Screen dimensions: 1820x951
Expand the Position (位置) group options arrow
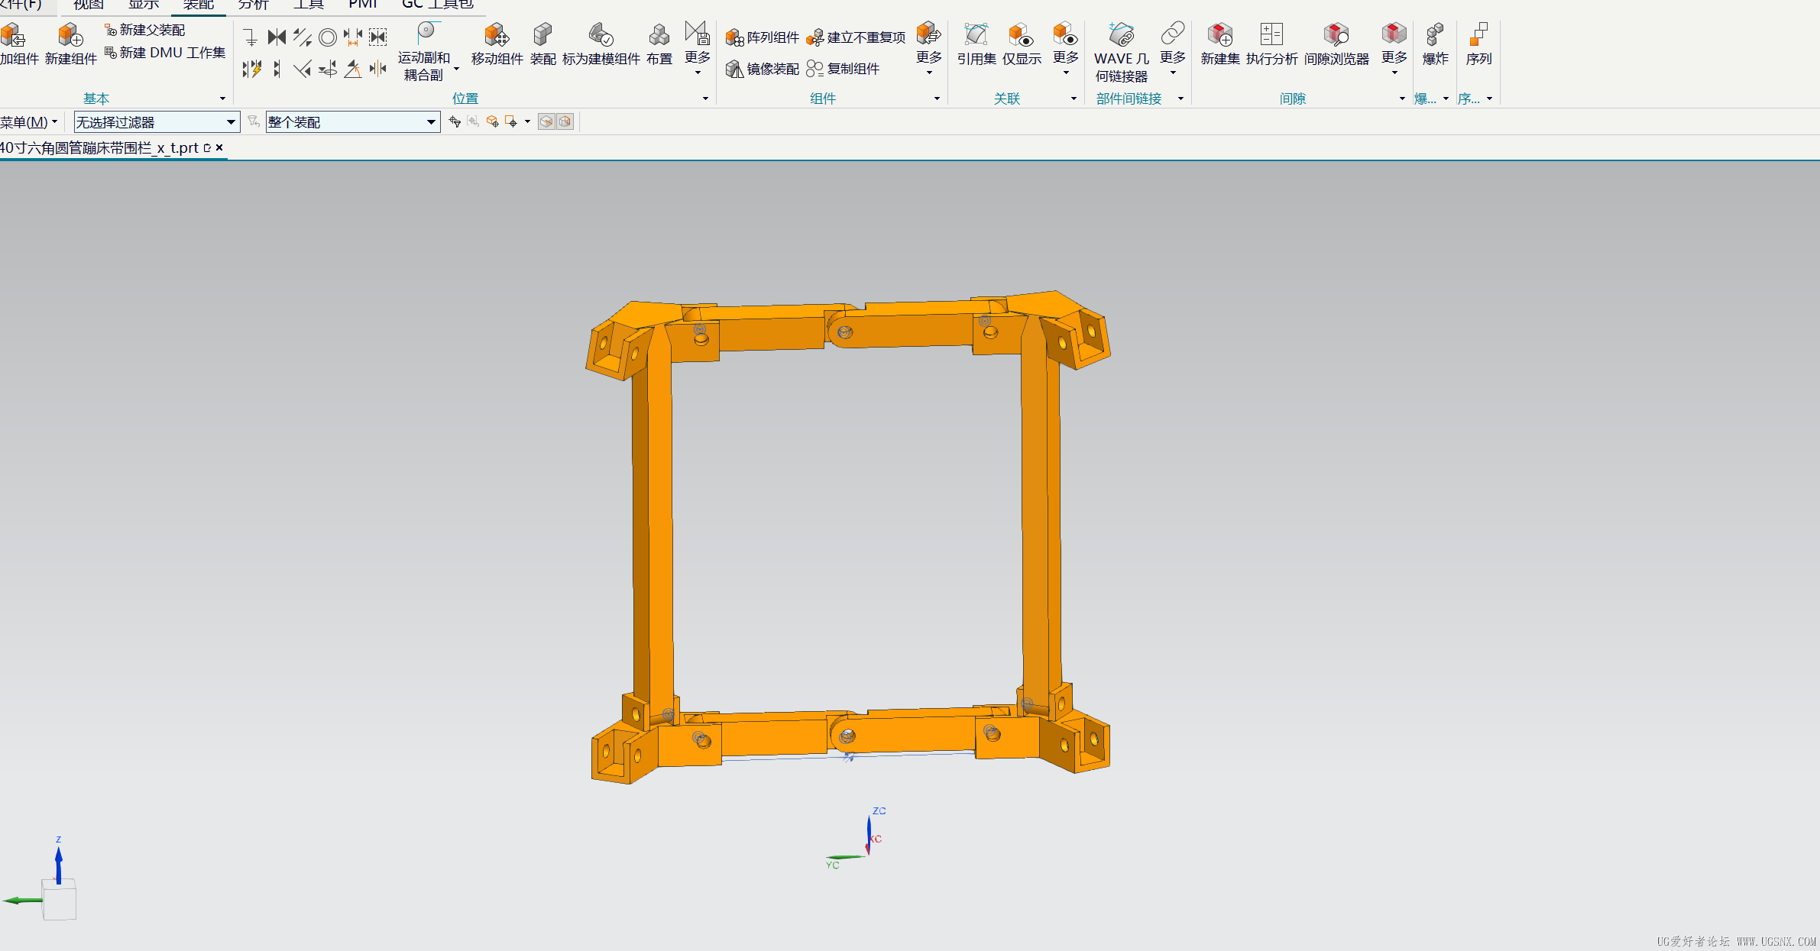pyautogui.click(x=705, y=99)
